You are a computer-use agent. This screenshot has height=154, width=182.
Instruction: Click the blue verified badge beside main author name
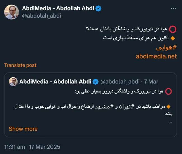tap(99, 8)
